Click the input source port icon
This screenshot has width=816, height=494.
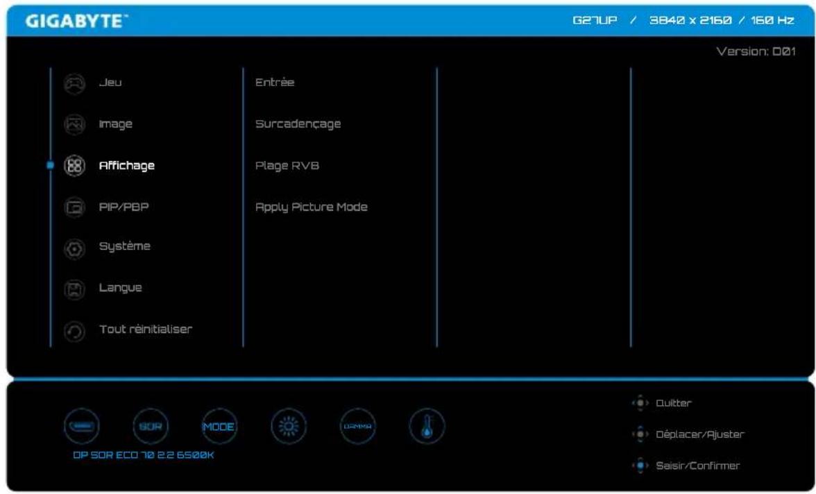[x=82, y=426]
